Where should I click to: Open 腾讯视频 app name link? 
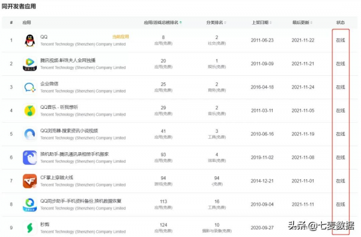point(67,60)
